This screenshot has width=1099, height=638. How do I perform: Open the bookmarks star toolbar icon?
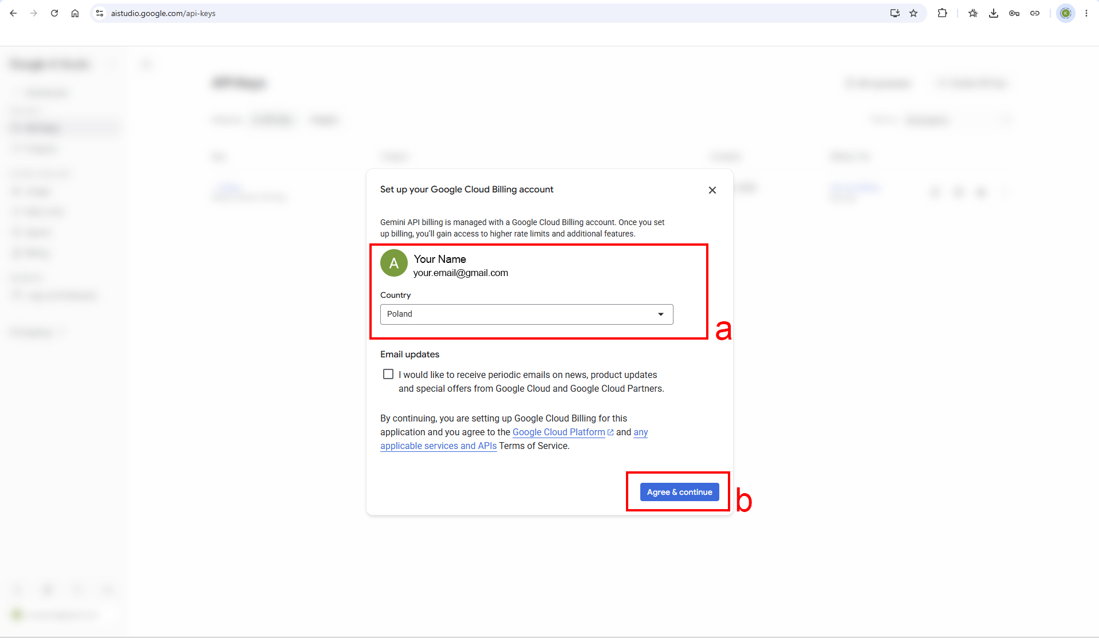pyautogui.click(x=973, y=13)
